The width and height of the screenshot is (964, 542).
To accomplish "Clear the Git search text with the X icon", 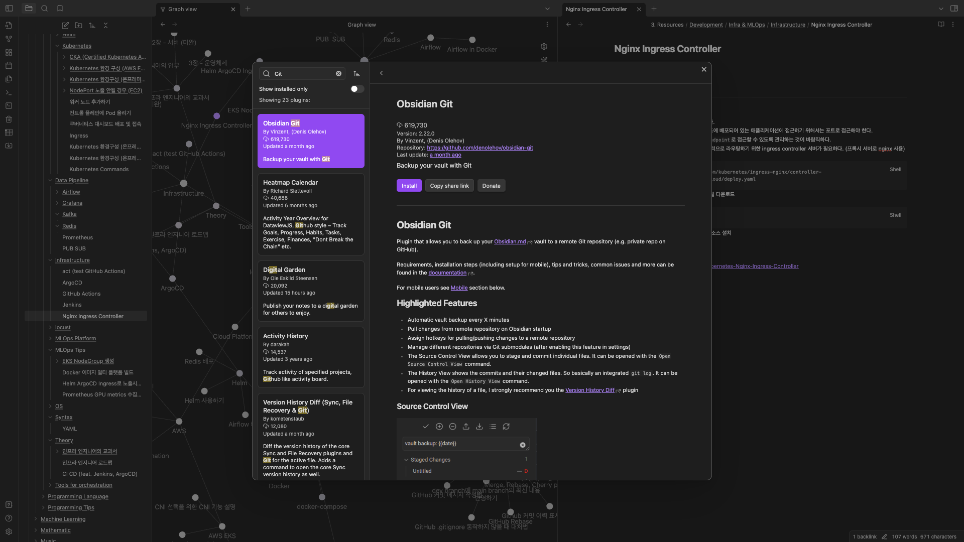I will (x=338, y=74).
